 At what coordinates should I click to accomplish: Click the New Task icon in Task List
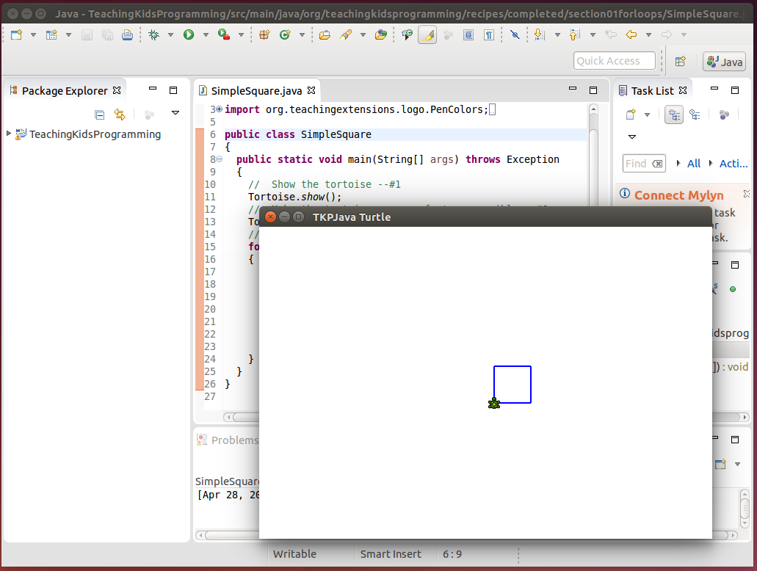coord(630,114)
